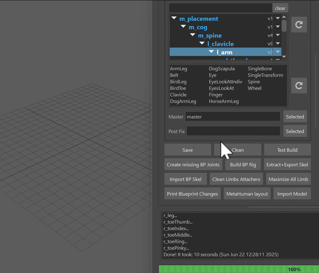Image resolution: width=319 pixels, height=273 pixels.
Task: Click Maximize All Limb
Action: tap(288, 179)
